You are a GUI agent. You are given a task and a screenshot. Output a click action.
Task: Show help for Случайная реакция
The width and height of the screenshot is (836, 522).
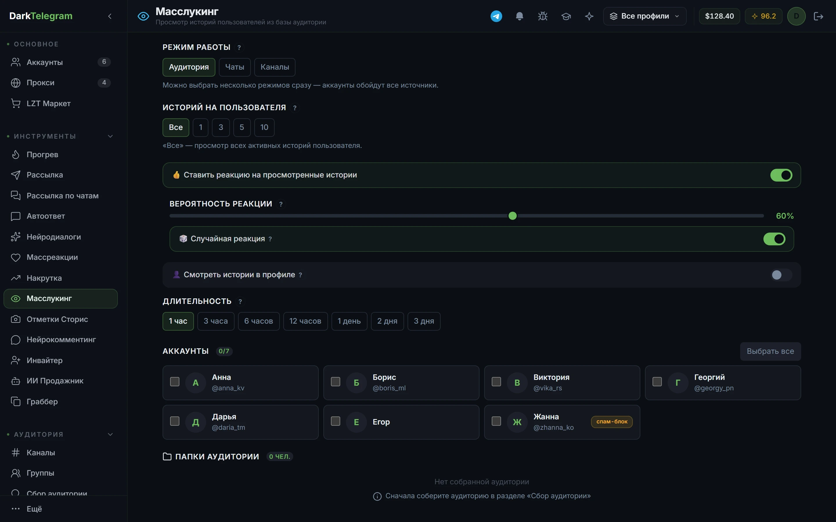click(x=270, y=239)
